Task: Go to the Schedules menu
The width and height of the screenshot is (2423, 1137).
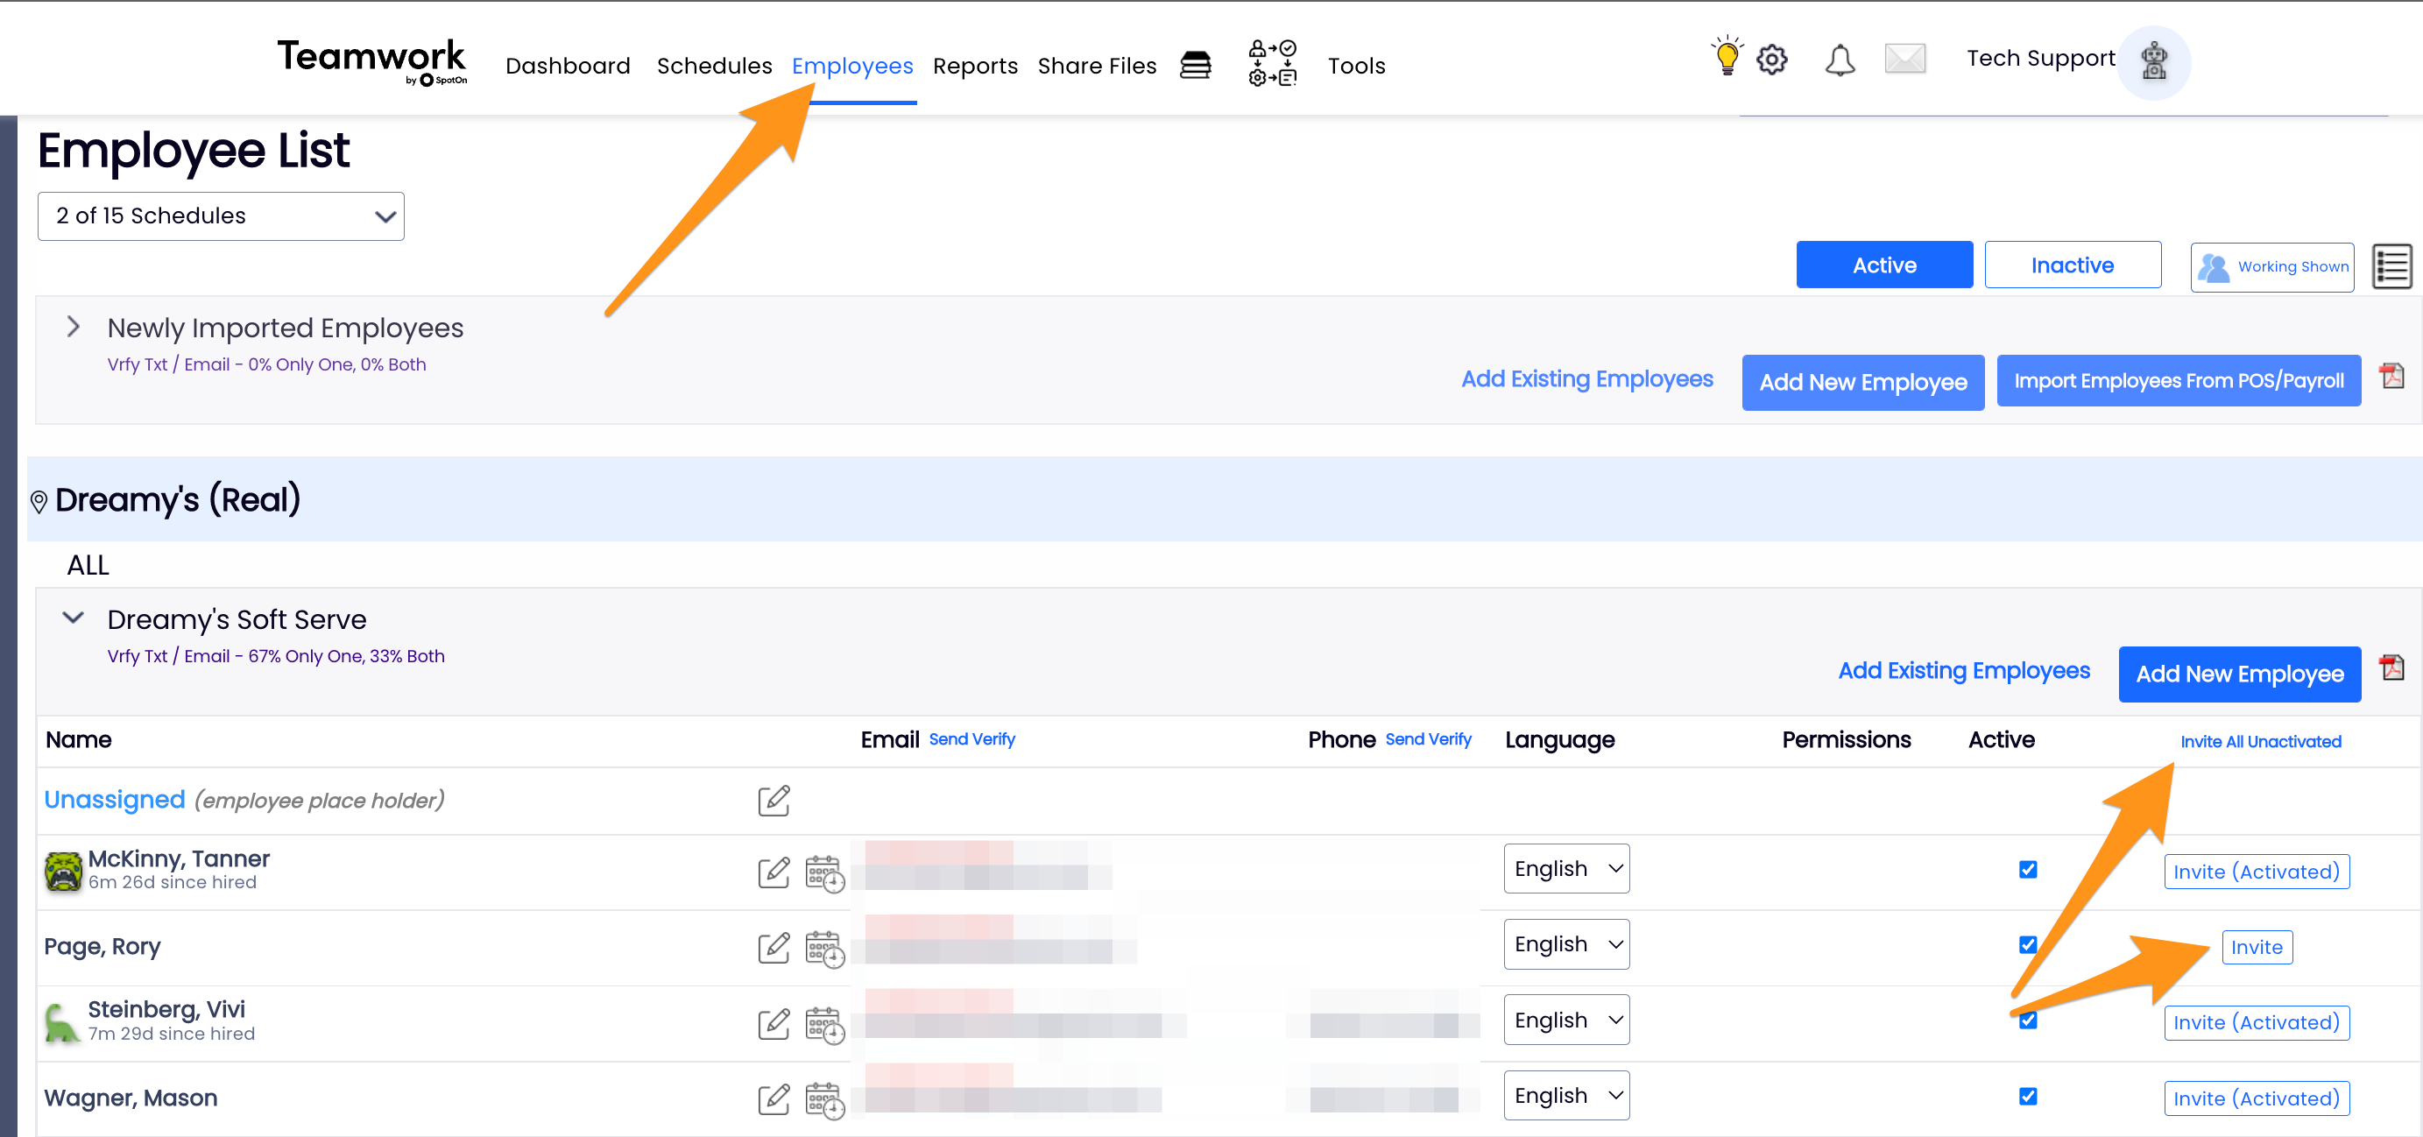Action: (714, 66)
